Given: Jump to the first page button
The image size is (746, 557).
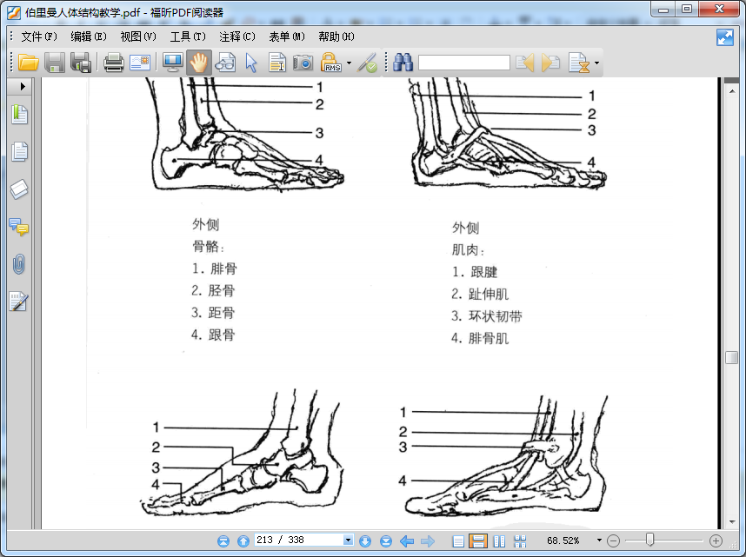Looking at the screenshot, I should click(223, 540).
